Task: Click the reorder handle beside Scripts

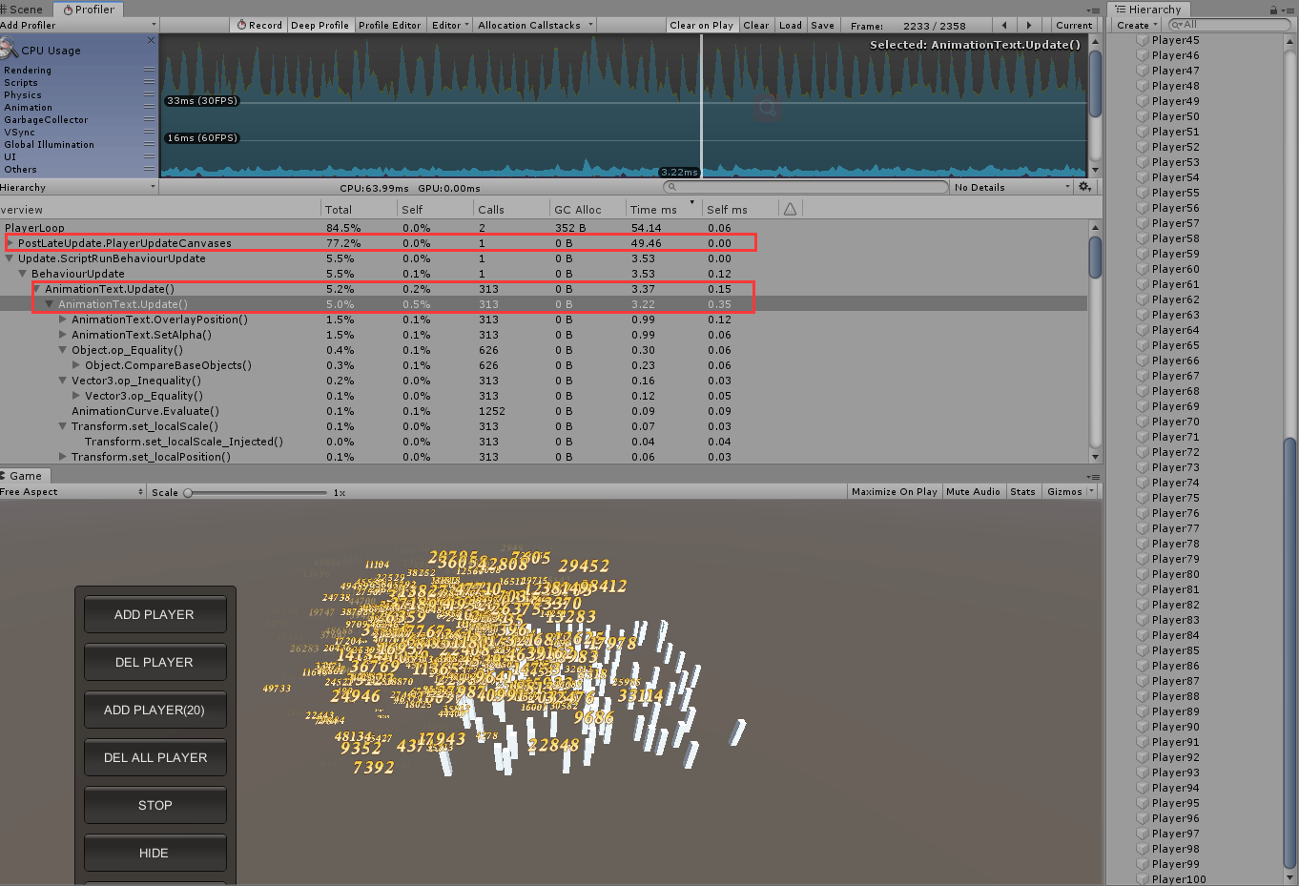Action: [149, 83]
